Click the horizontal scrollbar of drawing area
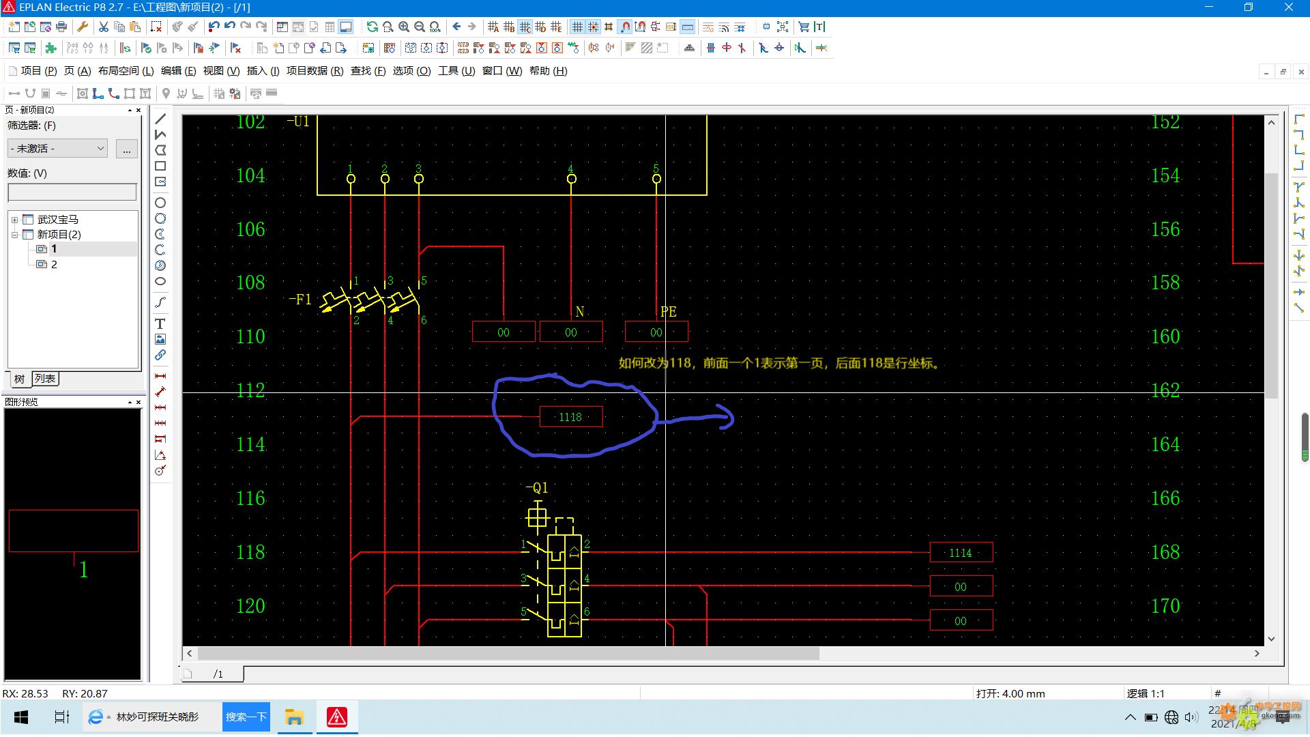 pos(508,653)
